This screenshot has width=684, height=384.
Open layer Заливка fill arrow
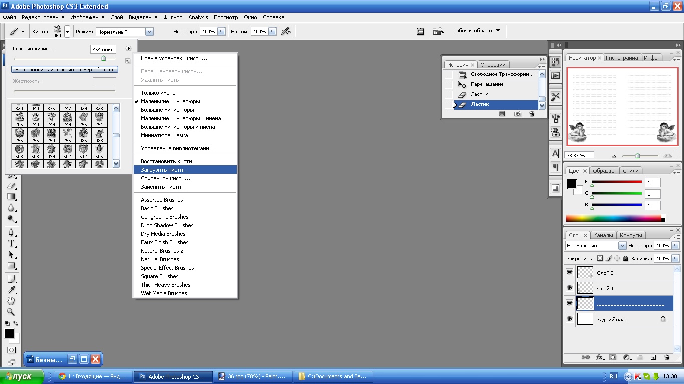[x=676, y=258]
